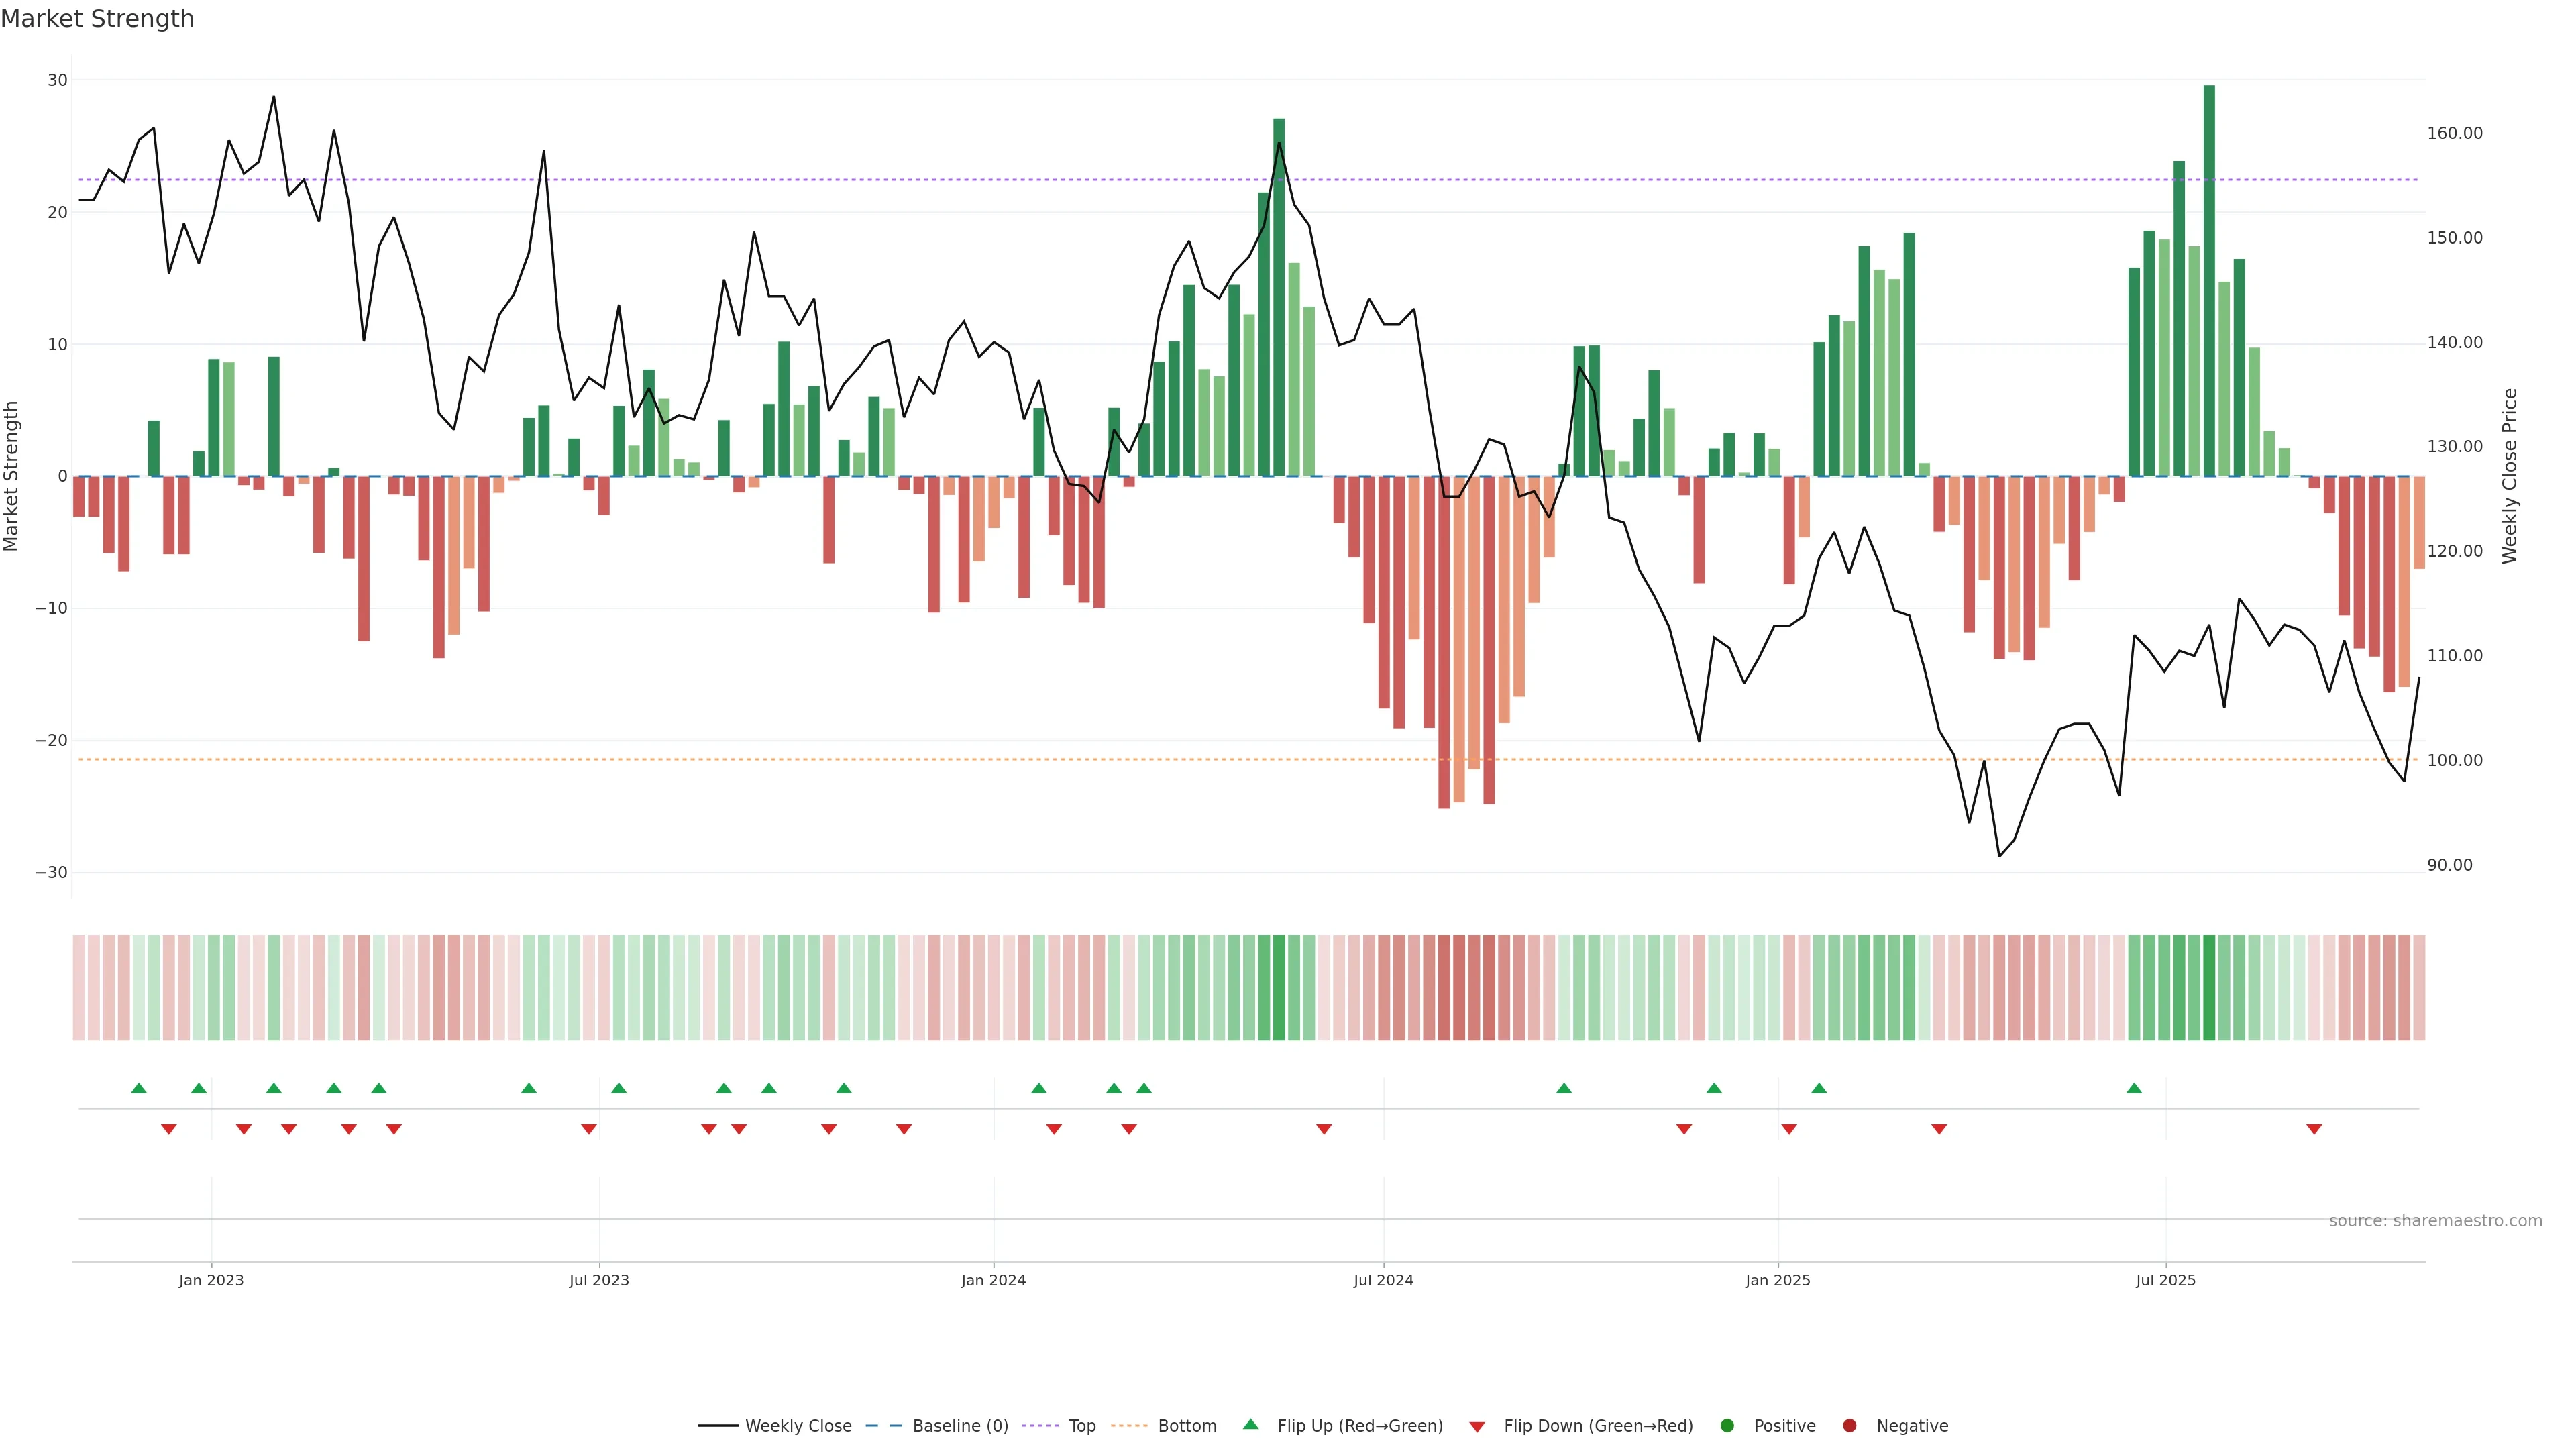Click the first green flip-up triangle on the left
Viewport: 2576px width, 1449px height.
[x=139, y=1088]
